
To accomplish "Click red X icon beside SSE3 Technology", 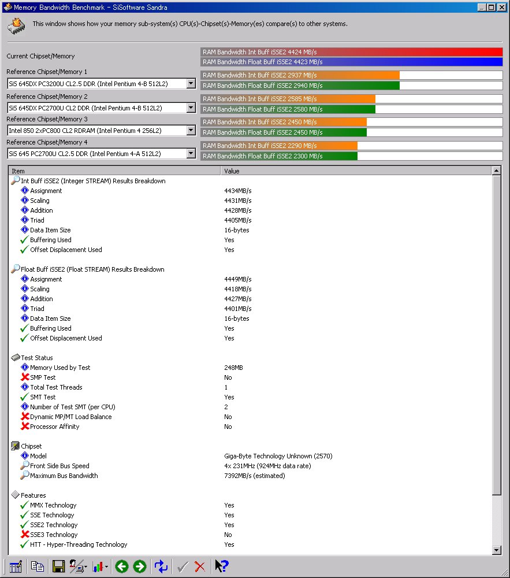I will (x=25, y=534).
